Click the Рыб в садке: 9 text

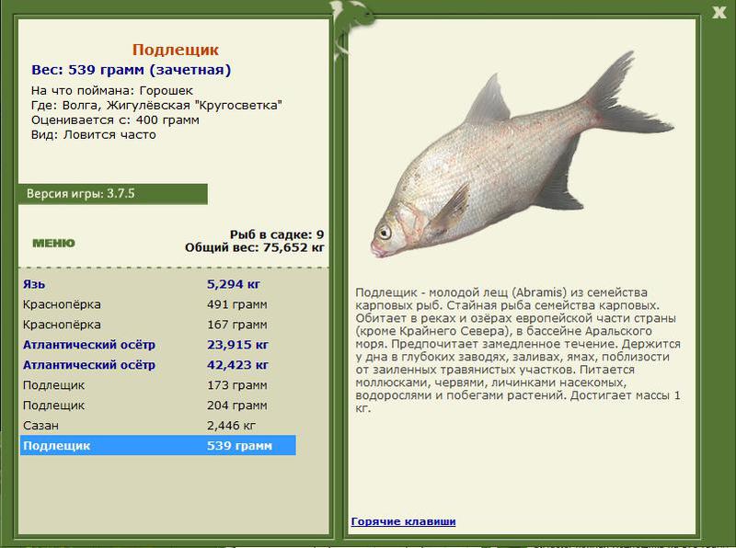[277, 234]
